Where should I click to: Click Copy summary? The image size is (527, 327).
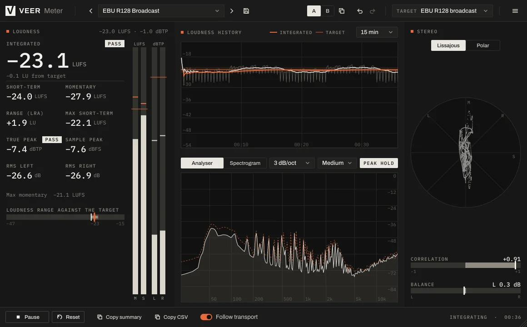pos(119,317)
